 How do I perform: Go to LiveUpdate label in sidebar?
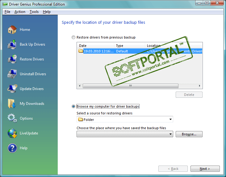(29, 133)
